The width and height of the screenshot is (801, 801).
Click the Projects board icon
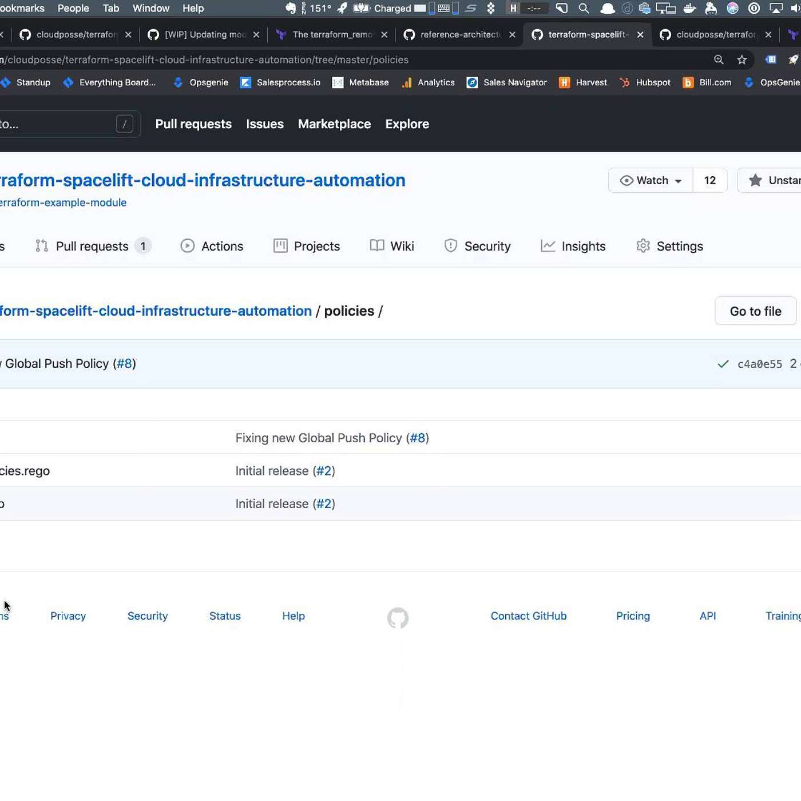pos(280,246)
